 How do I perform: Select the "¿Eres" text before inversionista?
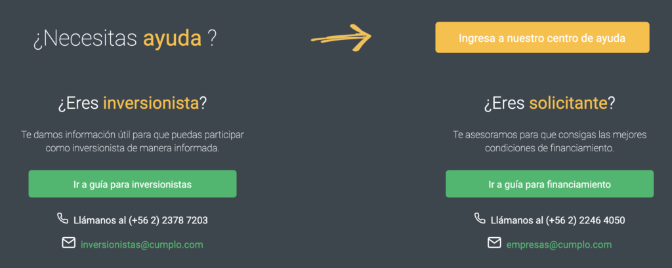point(79,103)
